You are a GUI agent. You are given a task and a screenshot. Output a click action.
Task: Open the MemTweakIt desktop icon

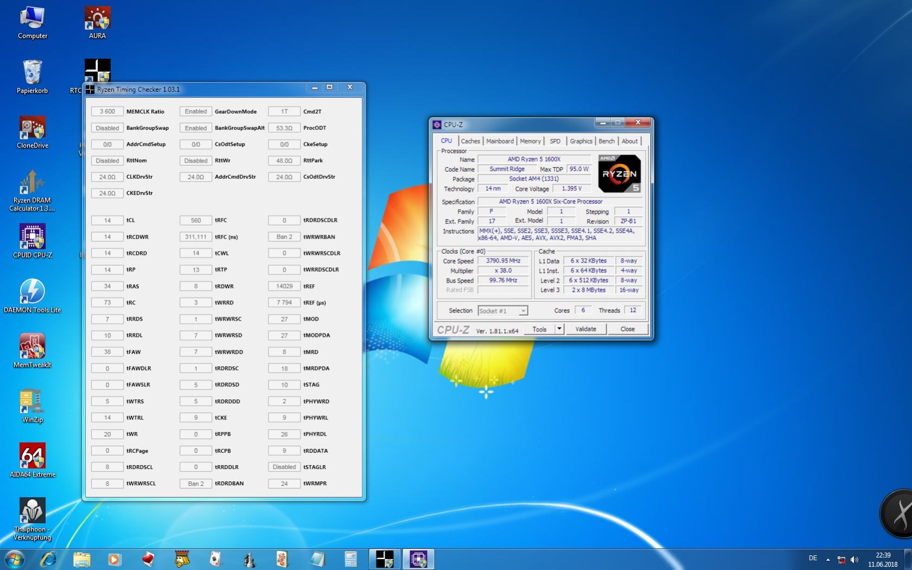[32, 347]
